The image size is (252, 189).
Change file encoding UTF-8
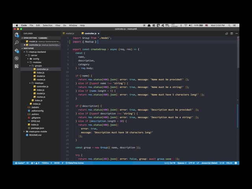pyautogui.click(x=191, y=163)
